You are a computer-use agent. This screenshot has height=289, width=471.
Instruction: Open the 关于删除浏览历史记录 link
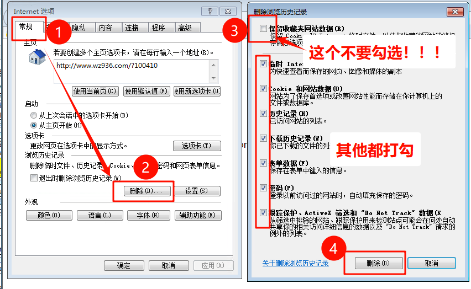click(295, 263)
